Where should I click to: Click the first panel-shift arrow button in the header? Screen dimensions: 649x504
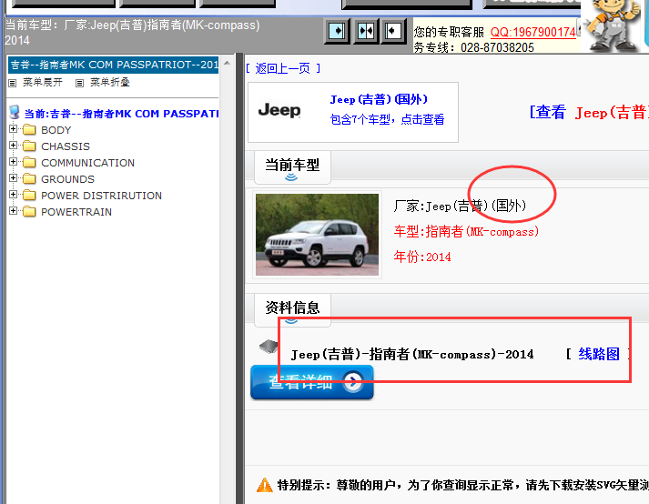[x=338, y=31]
